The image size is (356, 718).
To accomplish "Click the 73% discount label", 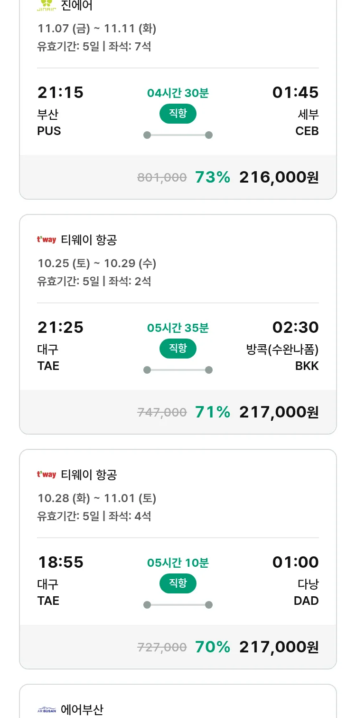I will [x=213, y=177].
